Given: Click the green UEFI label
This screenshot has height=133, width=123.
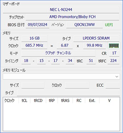Looking at the screenshot, I should pyautogui.click(x=109, y=25).
